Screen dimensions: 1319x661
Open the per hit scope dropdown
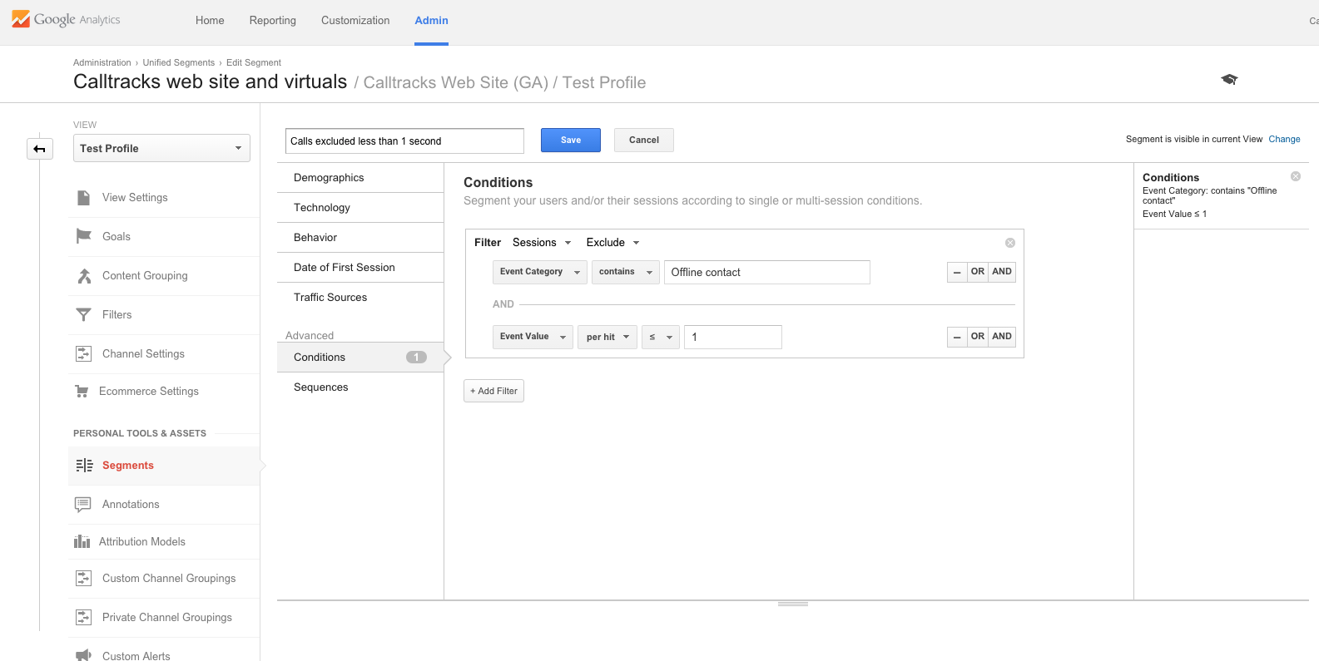point(607,337)
